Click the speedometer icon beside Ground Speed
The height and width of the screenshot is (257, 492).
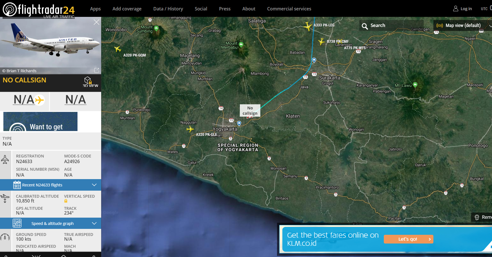coord(5,237)
